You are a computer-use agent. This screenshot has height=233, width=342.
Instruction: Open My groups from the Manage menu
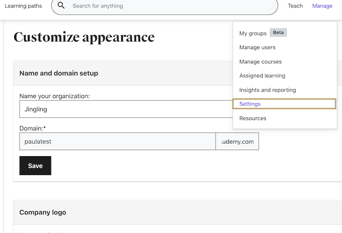coord(253,33)
